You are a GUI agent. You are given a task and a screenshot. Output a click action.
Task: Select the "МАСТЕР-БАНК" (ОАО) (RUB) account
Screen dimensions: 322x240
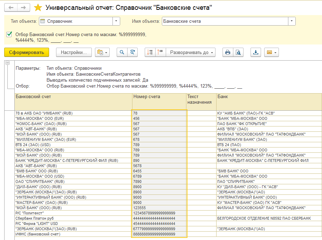click(x=73, y=203)
